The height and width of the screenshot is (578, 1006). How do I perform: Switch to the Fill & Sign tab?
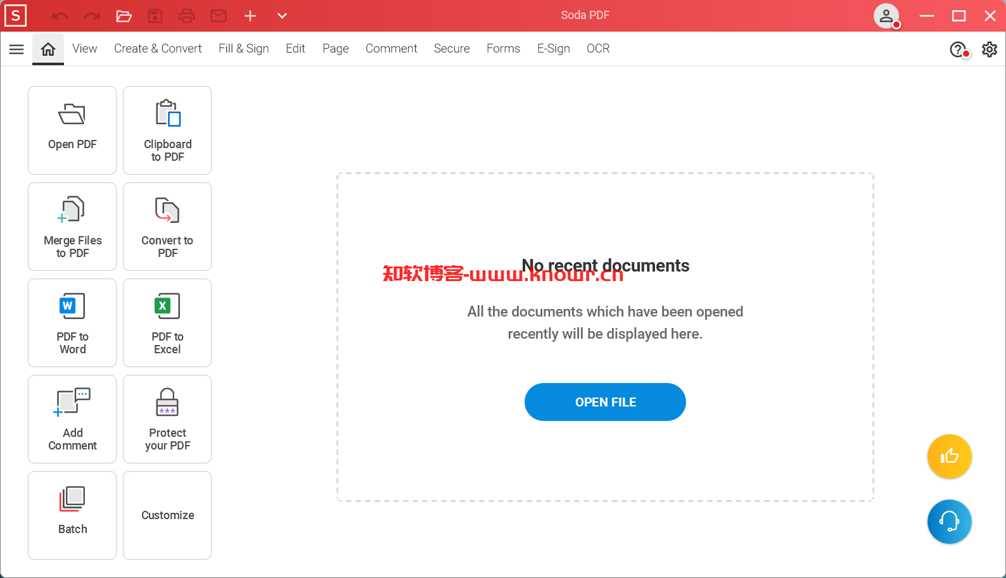[243, 49]
